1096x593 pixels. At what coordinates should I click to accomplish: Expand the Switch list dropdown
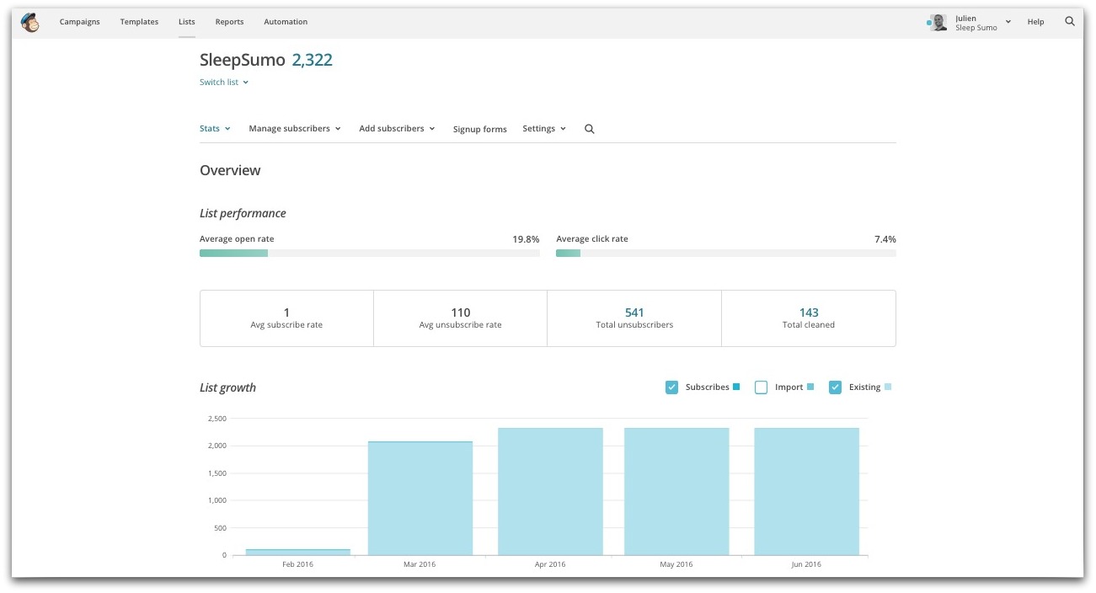tap(224, 83)
